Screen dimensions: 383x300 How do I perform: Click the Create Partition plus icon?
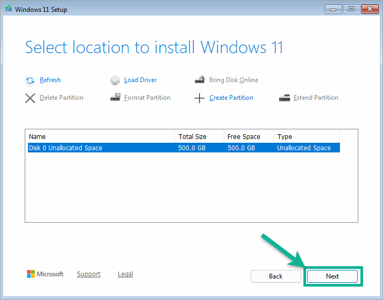click(x=200, y=98)
